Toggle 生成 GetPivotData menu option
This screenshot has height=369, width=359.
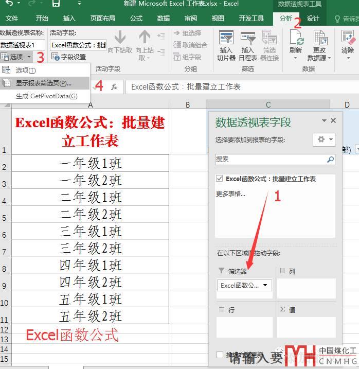click(x=46, y=96)
